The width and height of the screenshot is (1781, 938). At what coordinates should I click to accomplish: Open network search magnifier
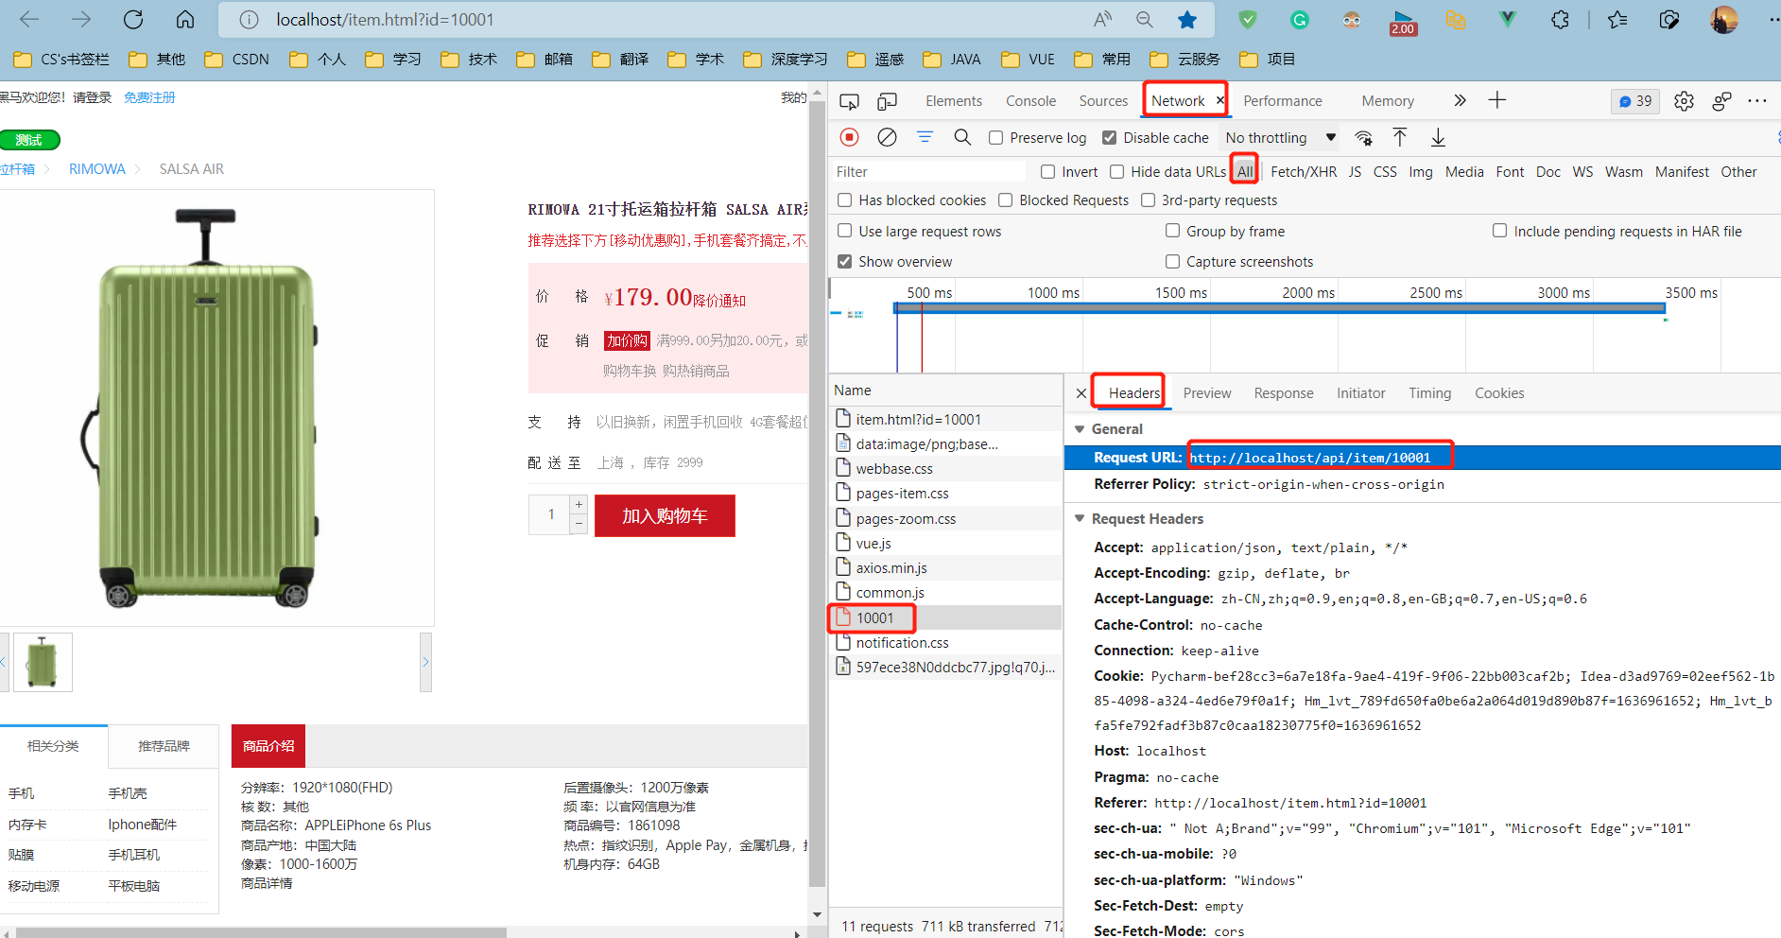pos(962,138)
